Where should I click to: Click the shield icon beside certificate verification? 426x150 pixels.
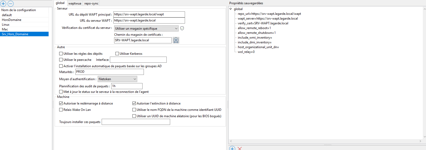tap(182, 28)
